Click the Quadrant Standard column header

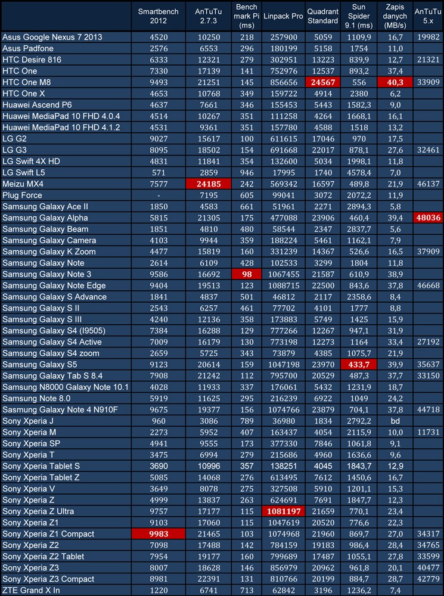pyautogui.click(x=323, y=16)
